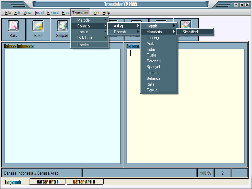Expand the Database submenu
This screenshot has height=189, width=252.
(90, 38)
